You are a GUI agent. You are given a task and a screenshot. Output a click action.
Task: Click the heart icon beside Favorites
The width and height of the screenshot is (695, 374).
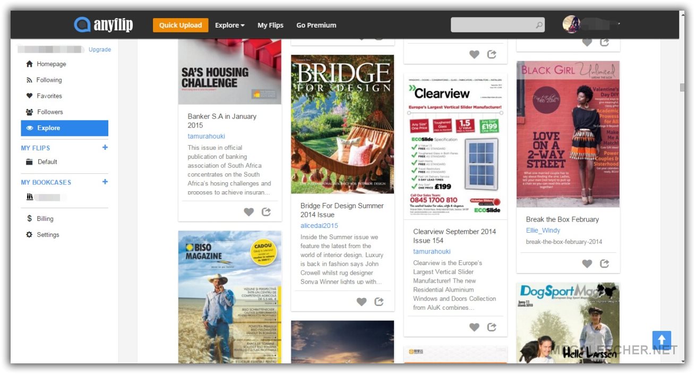pos(29,96)
